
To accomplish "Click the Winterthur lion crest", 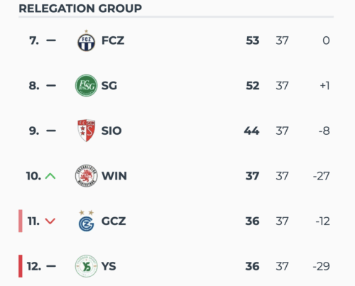I will pos(87,176).
